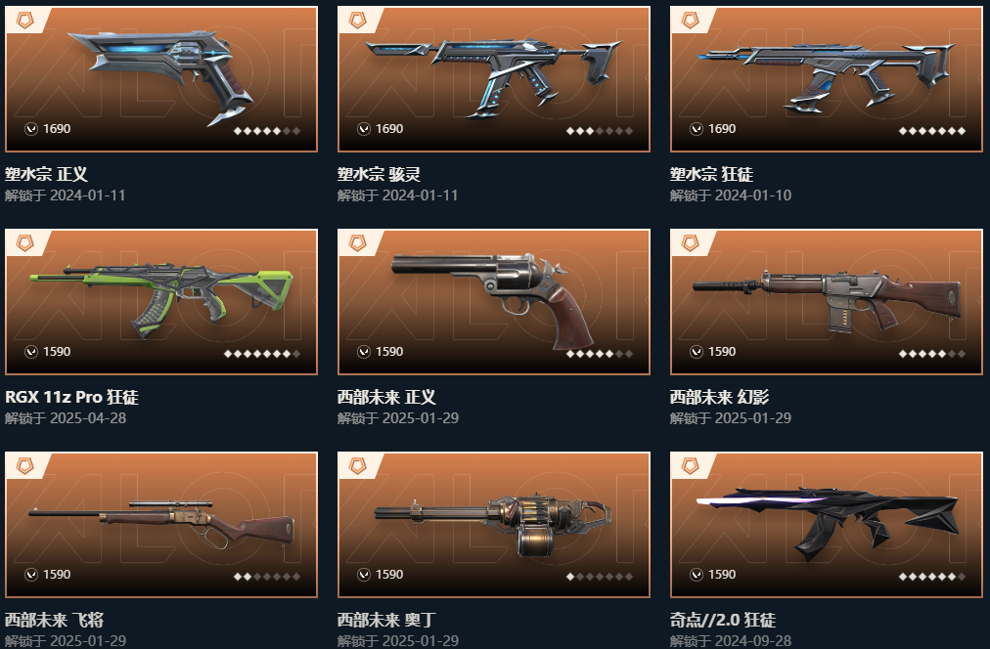Select the green RGX 11z Pro 狂徒 rifle image

(x=161, y=302)
